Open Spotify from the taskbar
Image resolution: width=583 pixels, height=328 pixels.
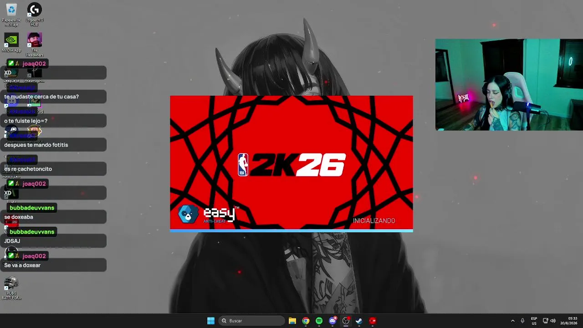click(x=319, y=321)
